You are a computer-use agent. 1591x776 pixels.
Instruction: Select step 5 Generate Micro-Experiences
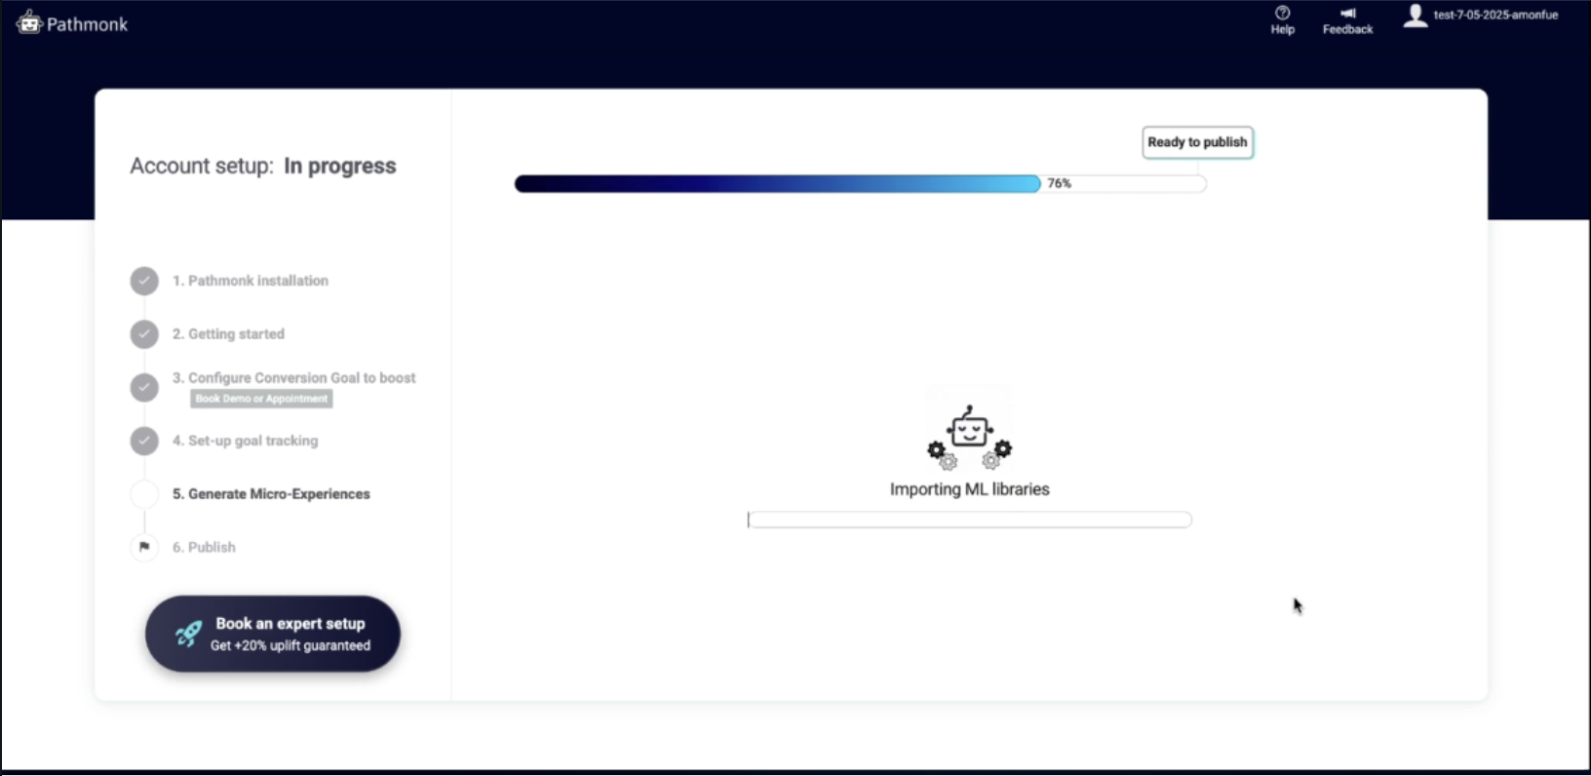271,494
